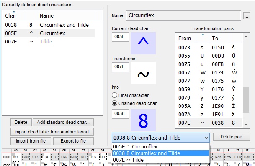Select the 005E Circumflex row
Screen dimensions: 255x166
pyautogui.click(x=49, y=33)
